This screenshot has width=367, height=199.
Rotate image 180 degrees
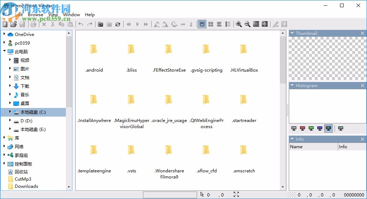tap(174, 24)
